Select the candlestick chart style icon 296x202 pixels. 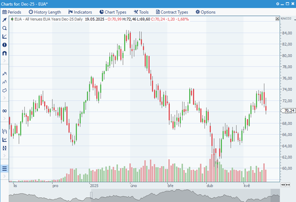click(x=5, y=148)
